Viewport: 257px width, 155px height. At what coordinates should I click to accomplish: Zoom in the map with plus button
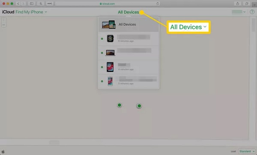tap(4, 20)
